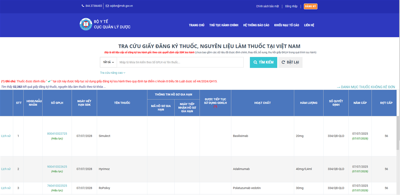The height and width of the screenshot is (195, 400).
Task: Click the email envelope icon
Action: coord(107,6)
